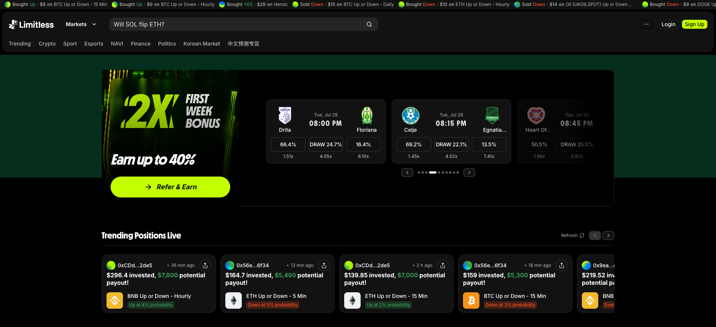Select DRAW 22.1% for Celje match
The height and width of the screenshot is (327, 716).
[451, 144]
